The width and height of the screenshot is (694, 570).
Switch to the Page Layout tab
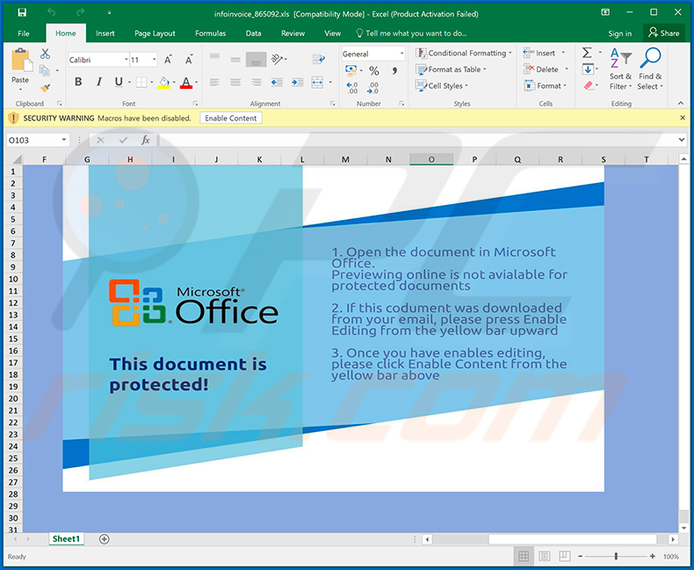pyautogui.click(x=155, y=33)
